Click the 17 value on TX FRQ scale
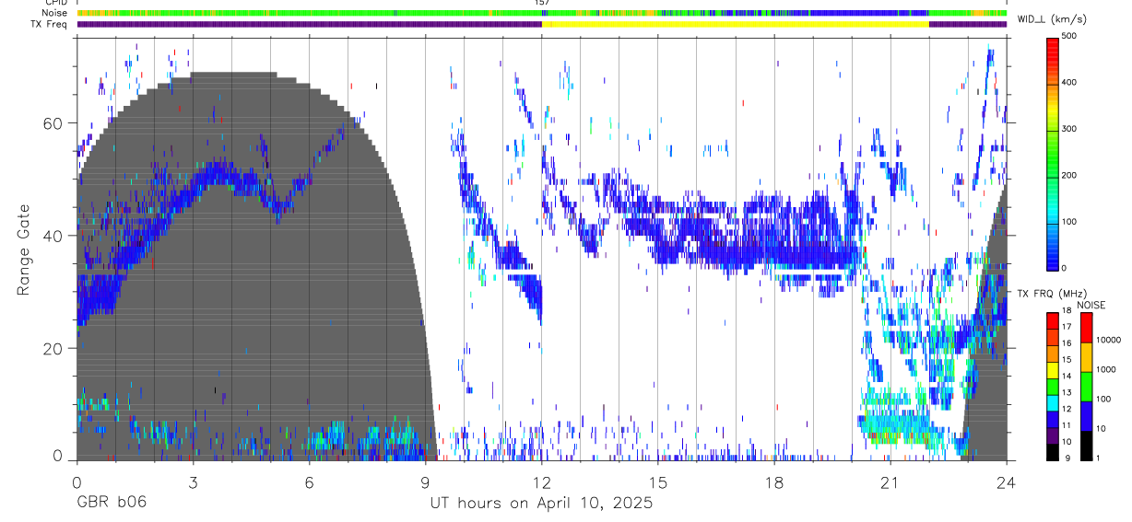The height and width of the screenshot is (522, 1132). [x=1067, y=327]
